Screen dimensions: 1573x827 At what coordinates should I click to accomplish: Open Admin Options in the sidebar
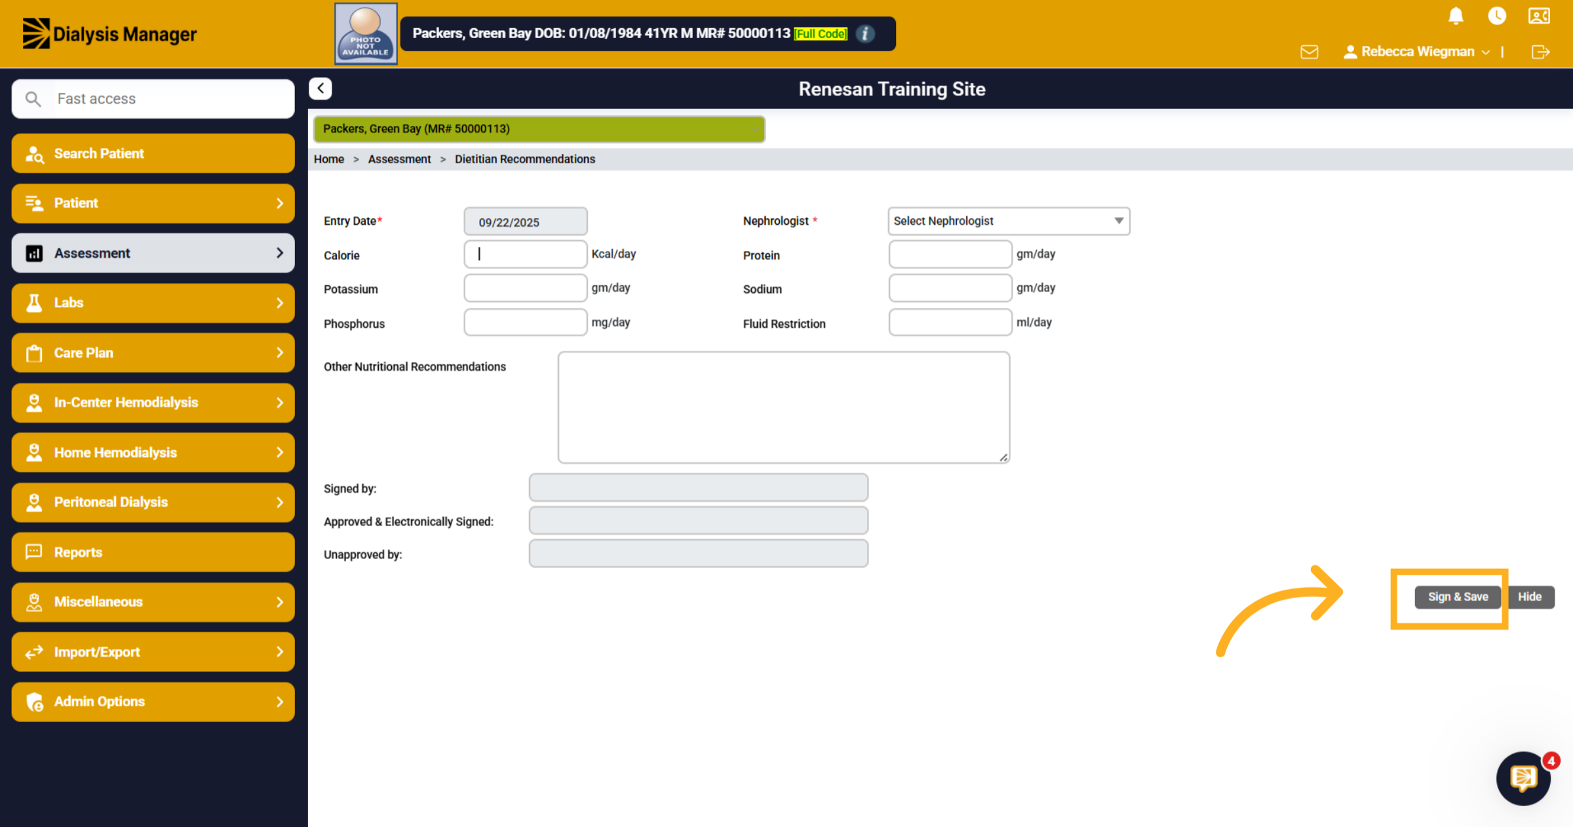coord(153,701)
